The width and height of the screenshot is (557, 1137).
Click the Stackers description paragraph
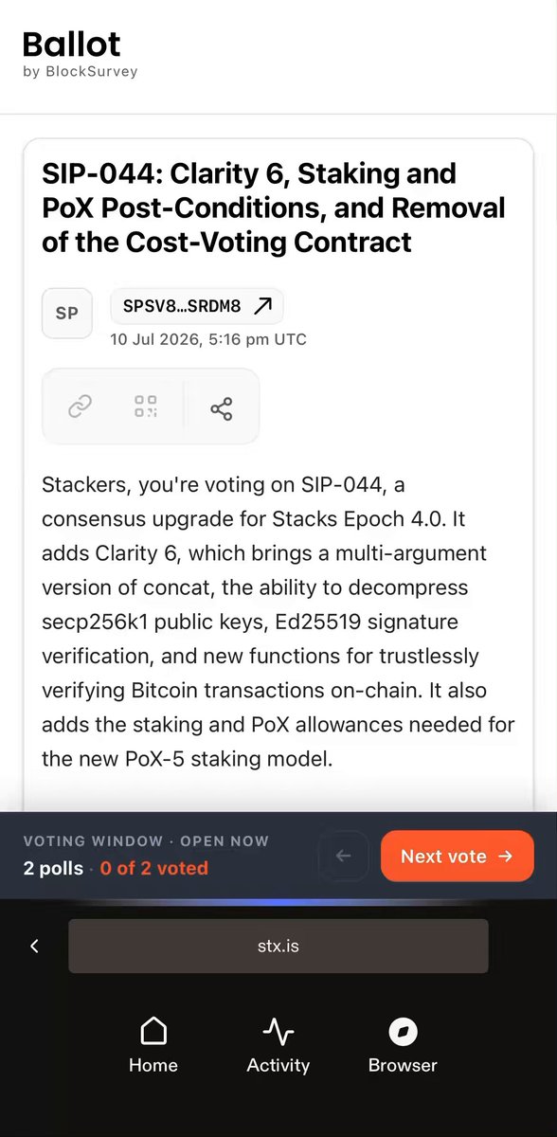click(278, 622)
